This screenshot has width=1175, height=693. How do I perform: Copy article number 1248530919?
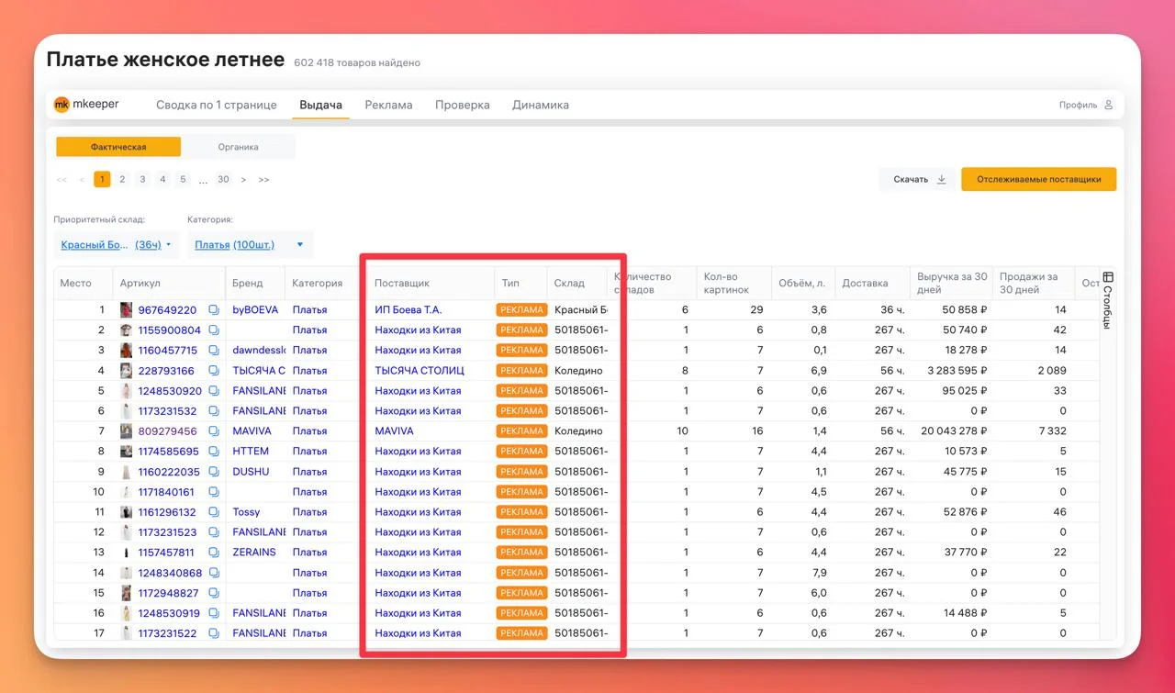213,613
